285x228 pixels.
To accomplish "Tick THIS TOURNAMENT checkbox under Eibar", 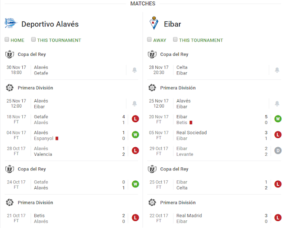I will (x=175, y=40).
